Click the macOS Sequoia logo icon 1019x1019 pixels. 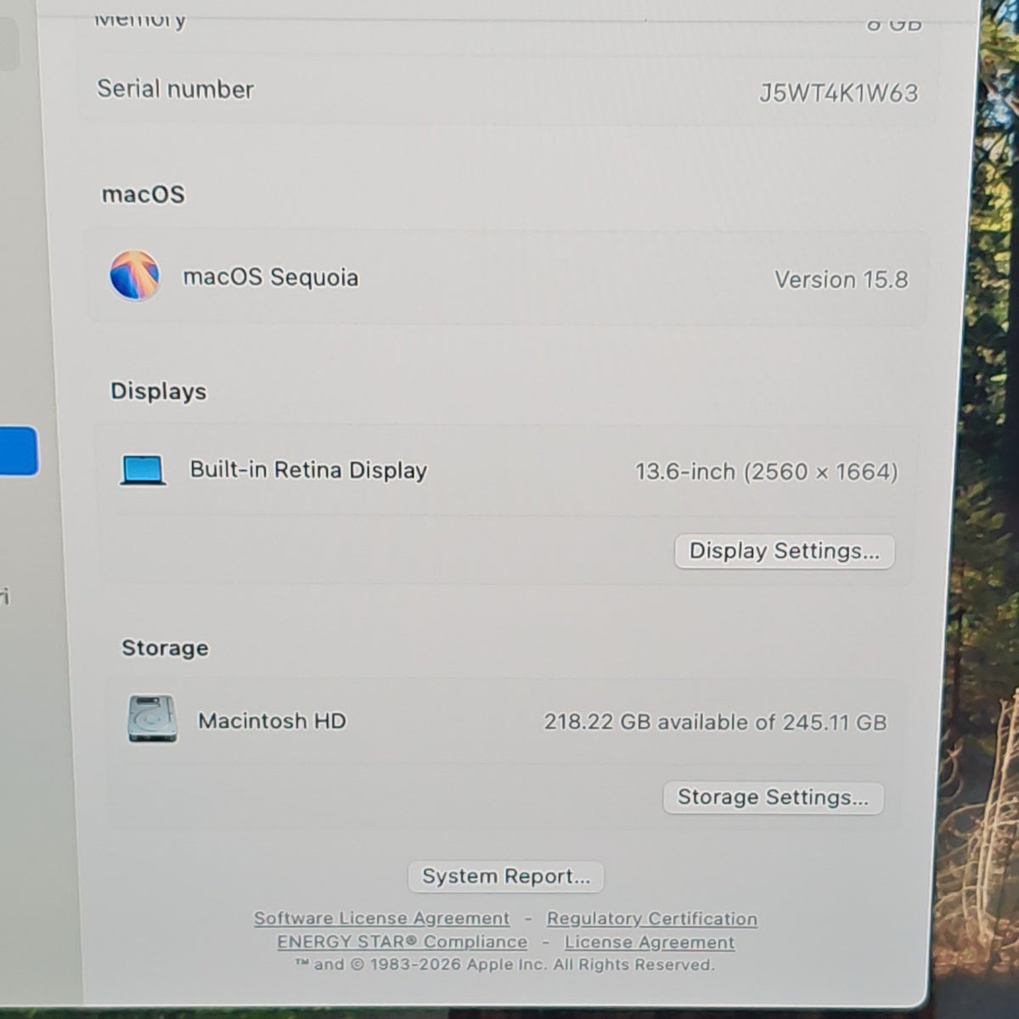tap(134, 275)
